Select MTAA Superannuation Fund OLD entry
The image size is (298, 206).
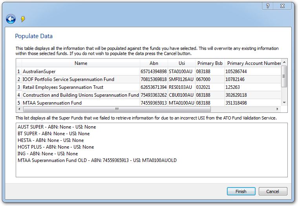click(97, 160)
